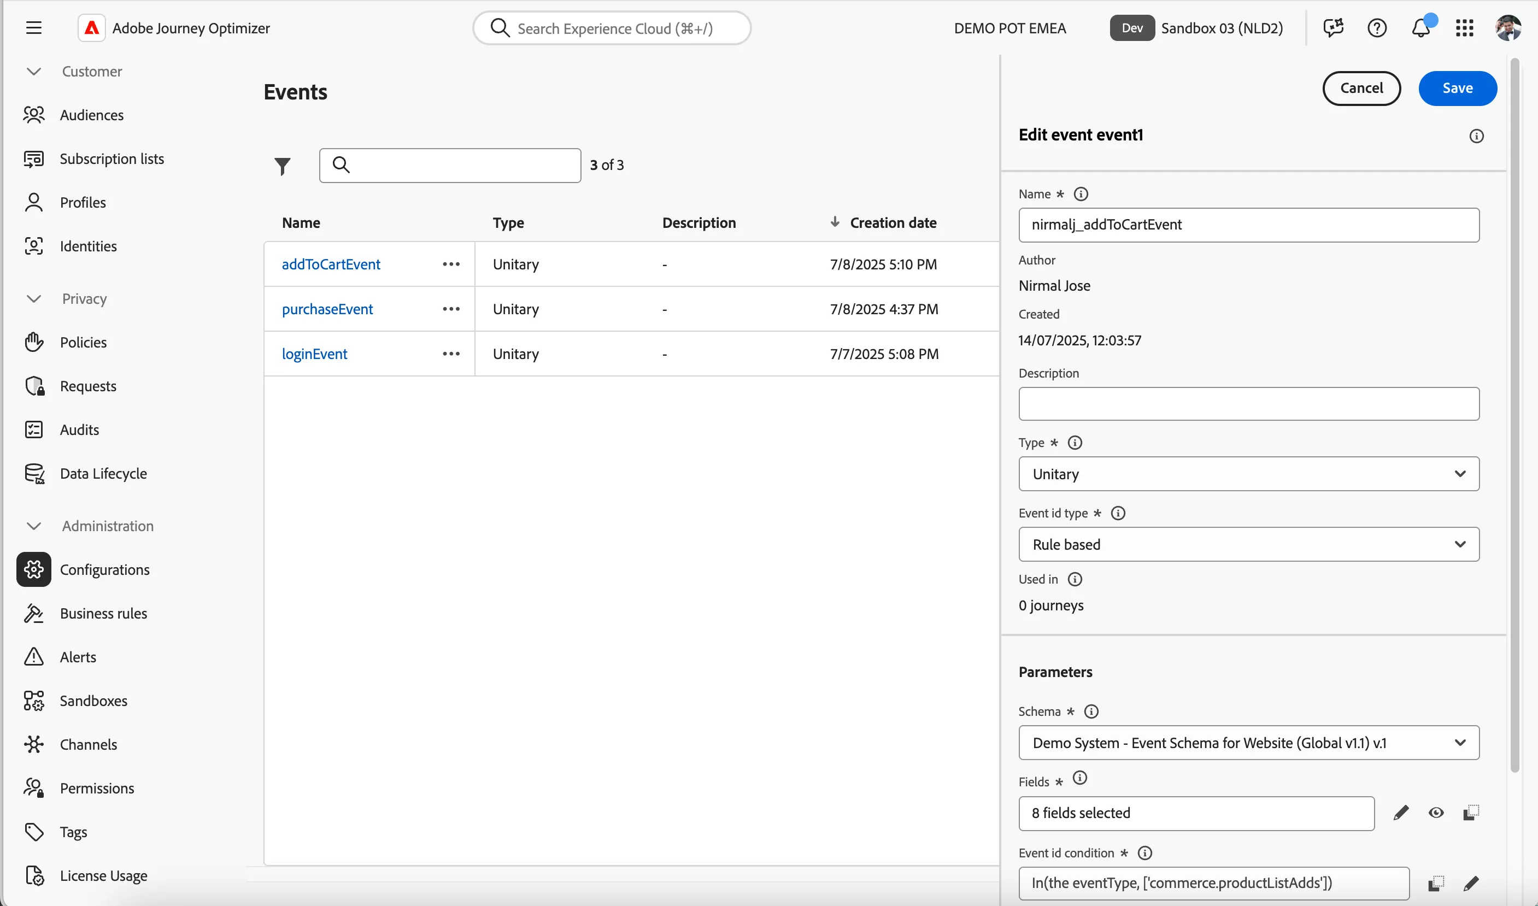Open the events filter funnel
The width and height of the screenshot is (1538, 906).
click(282, 166)
